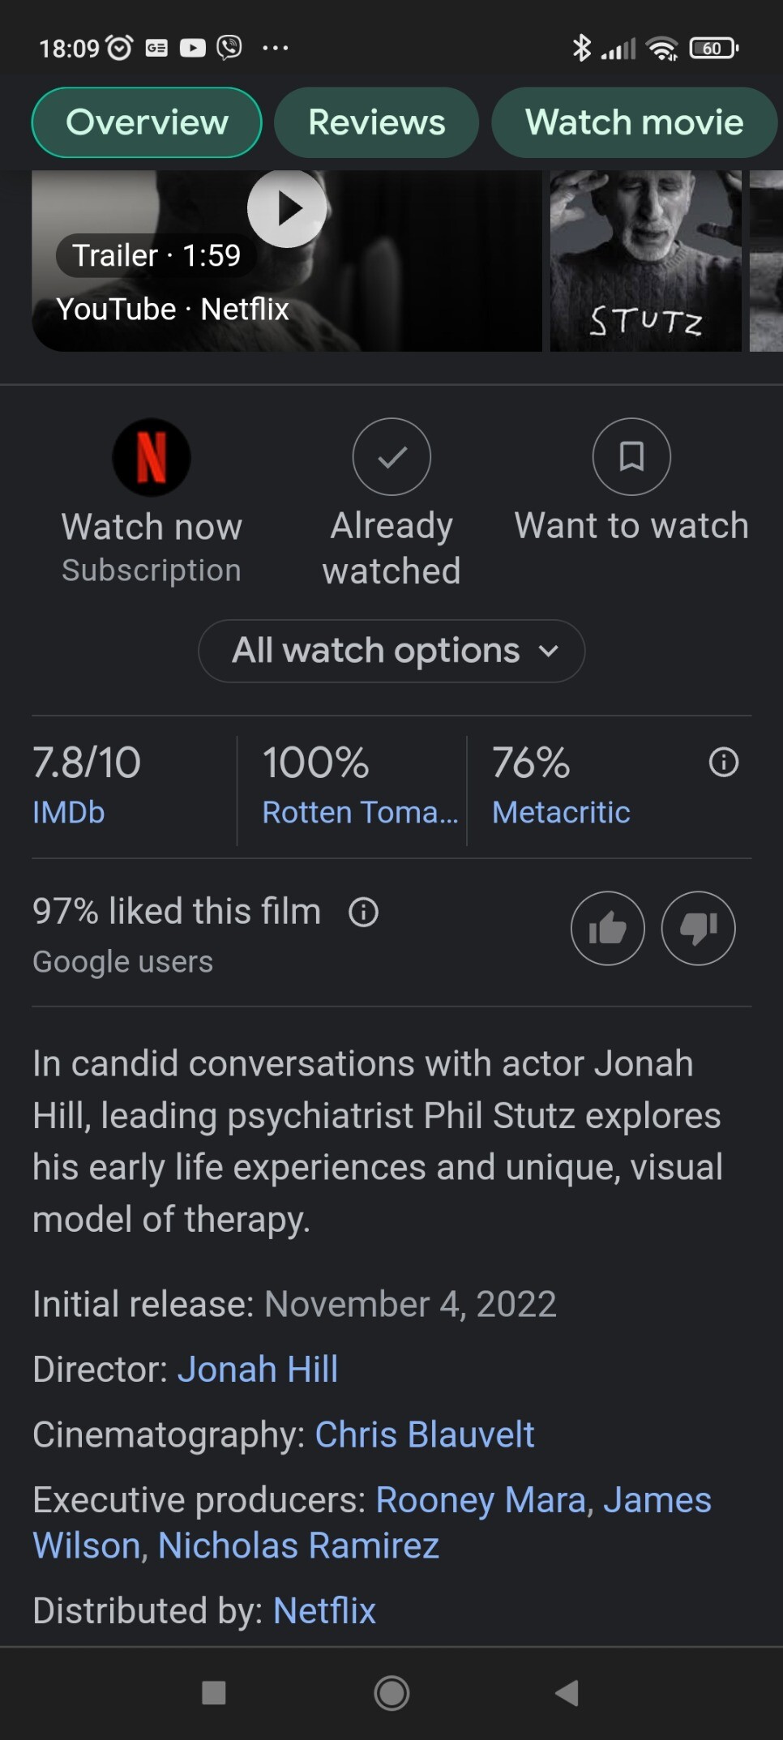Tap the thumbs up like button
This screenshot has width=783, height=1740.
607,928
